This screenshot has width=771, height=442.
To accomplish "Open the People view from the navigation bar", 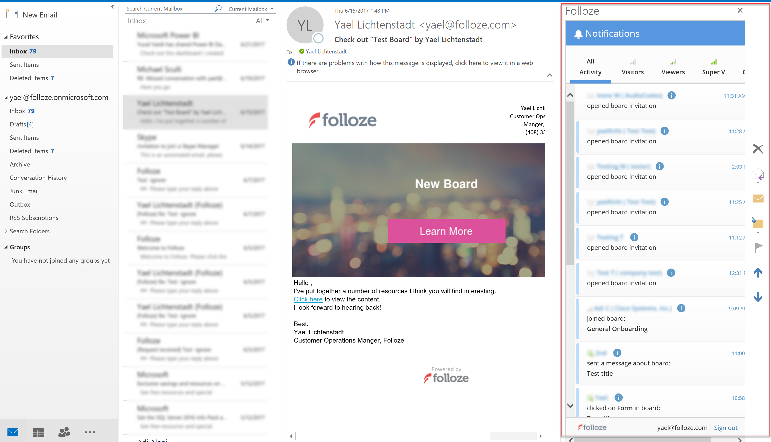I will point(63,432).
